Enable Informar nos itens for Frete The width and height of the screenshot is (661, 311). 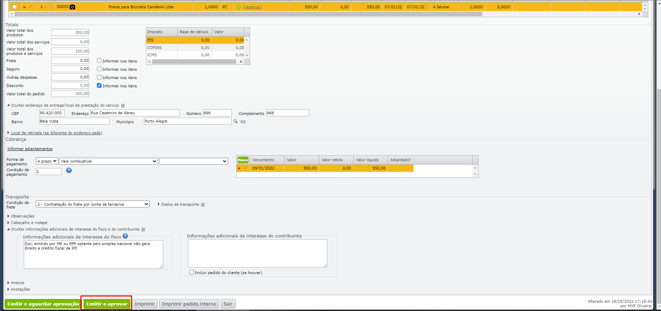point(99,61)
